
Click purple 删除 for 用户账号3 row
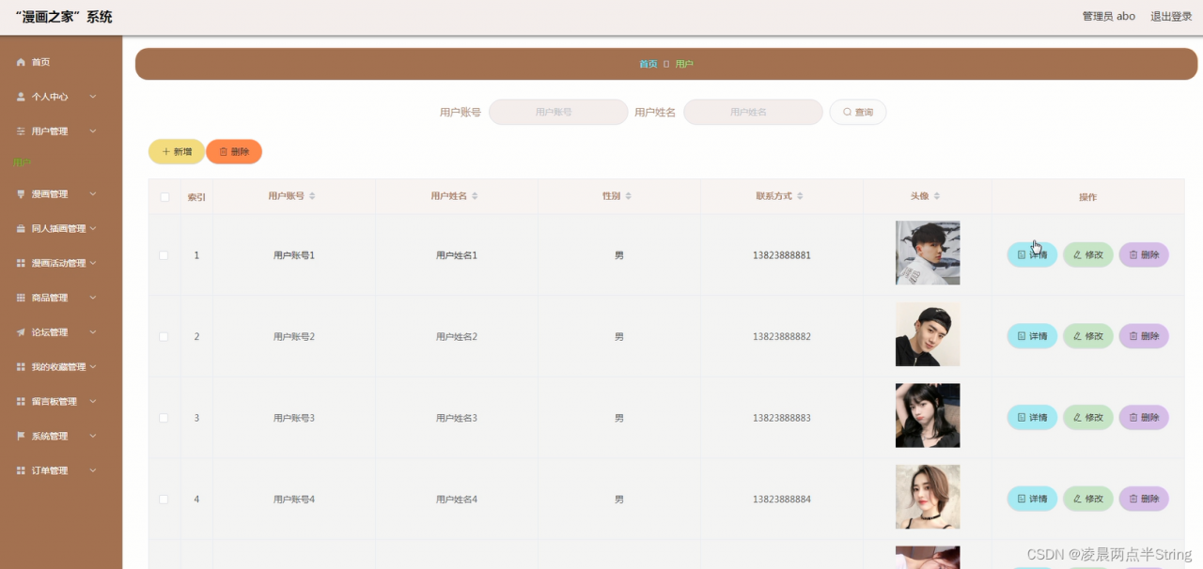point(1144,417)
